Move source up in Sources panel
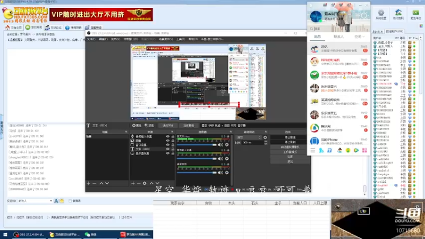The image size is (425, 239). [x=151, y=183]
